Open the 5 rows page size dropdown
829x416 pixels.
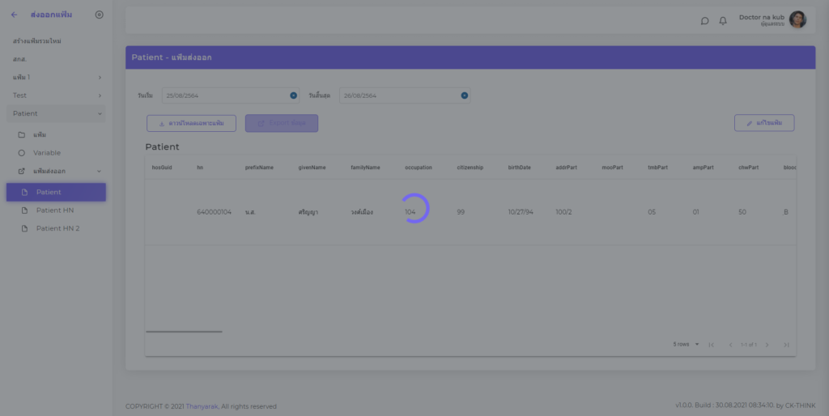point(686,344)
